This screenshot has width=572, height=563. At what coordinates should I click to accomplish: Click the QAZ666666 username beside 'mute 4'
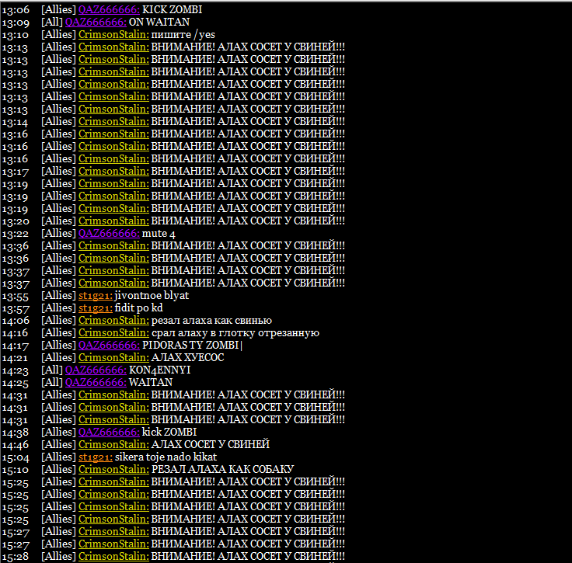[109, 233]
